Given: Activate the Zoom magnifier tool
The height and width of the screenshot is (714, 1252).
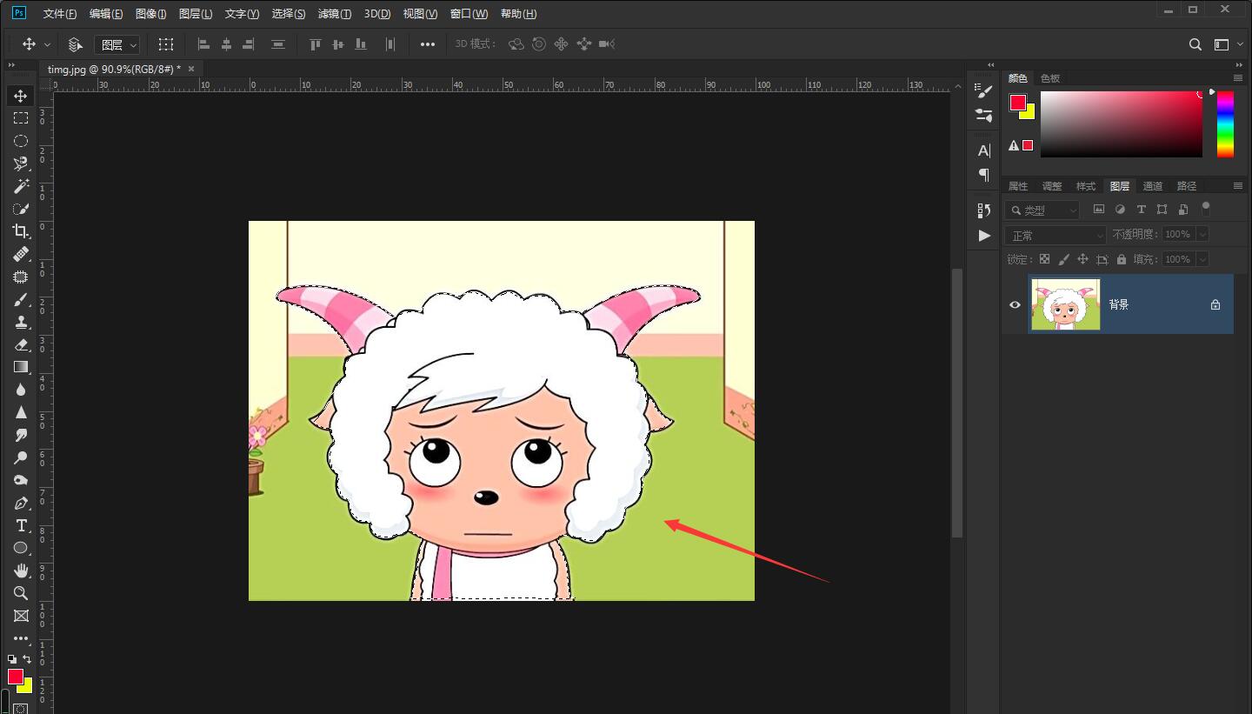Looking at the screenshot, I should click(21, 593).
